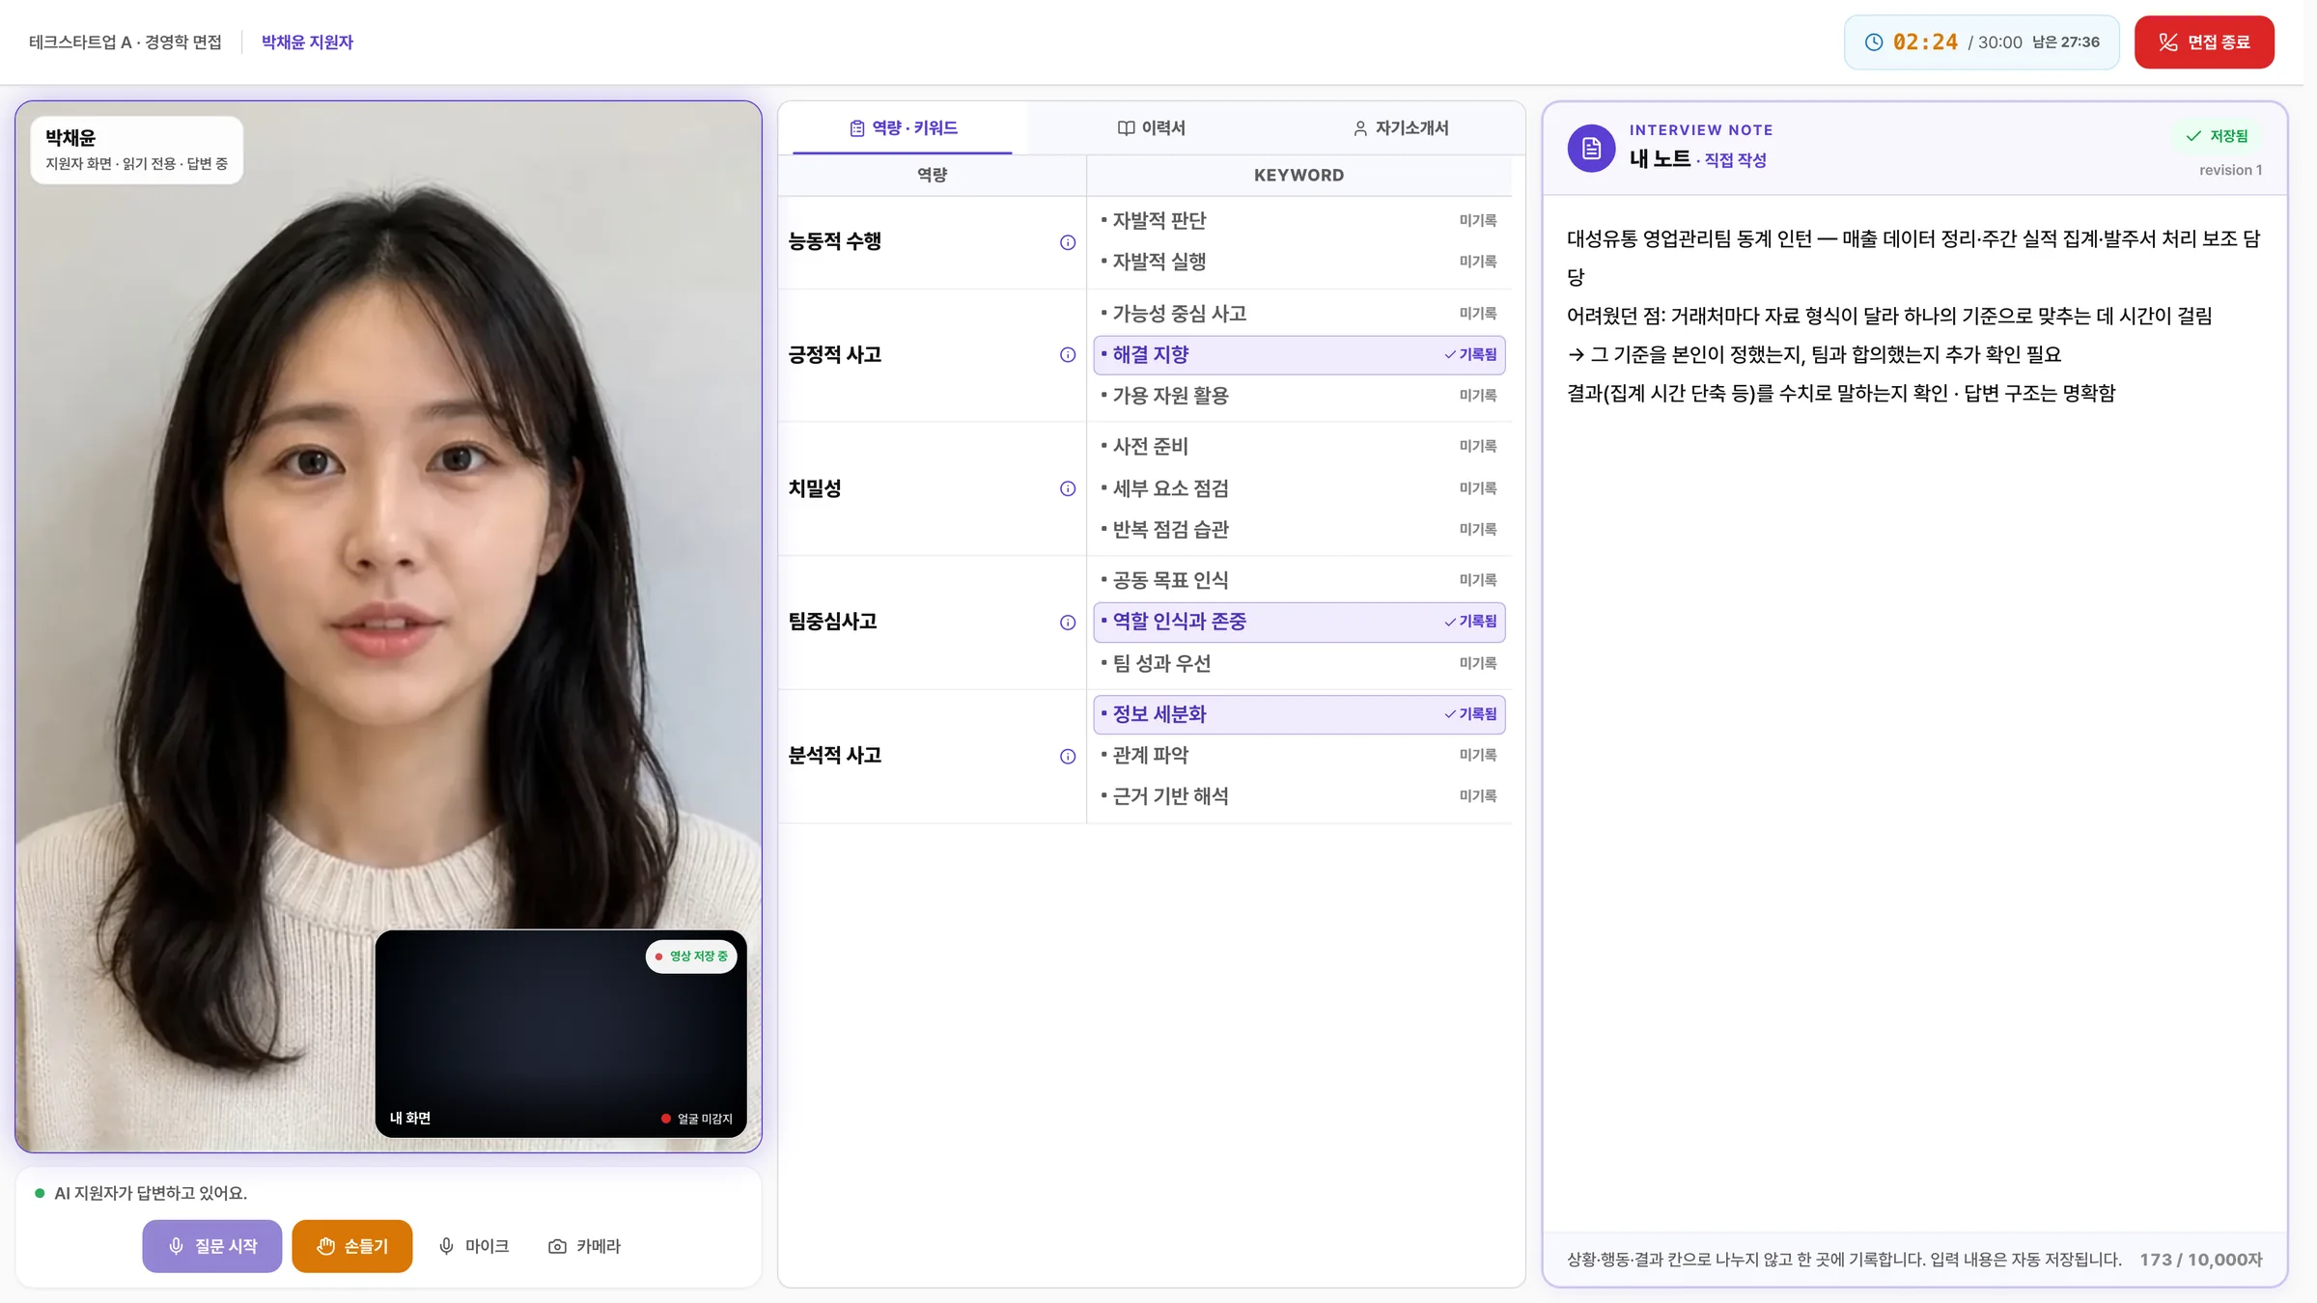Switch to the 역량 · 키워드 tab
The width and height of the screenshot is (2317, 1303).
tap(903, 128)
